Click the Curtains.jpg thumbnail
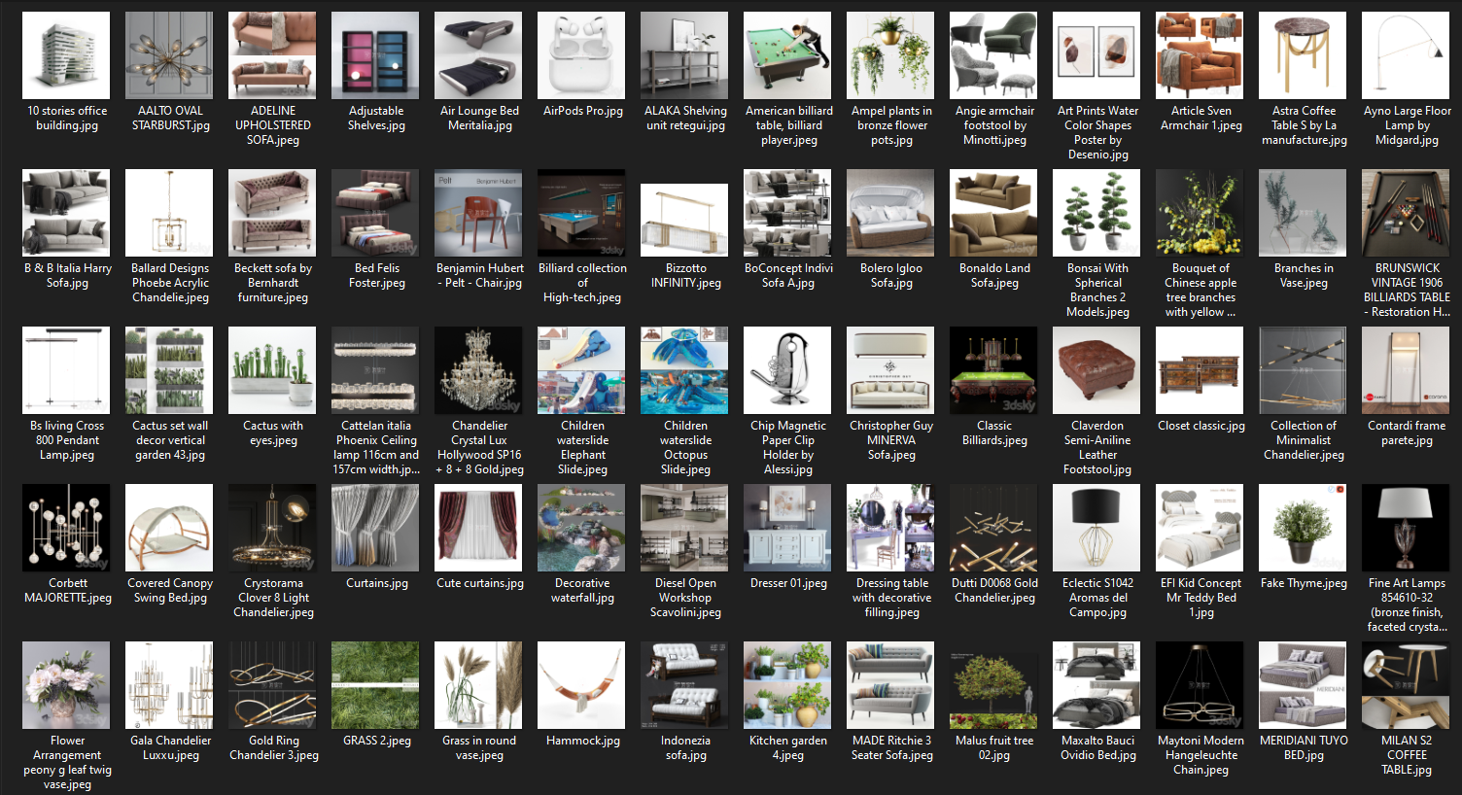 (x=376, y=528)
